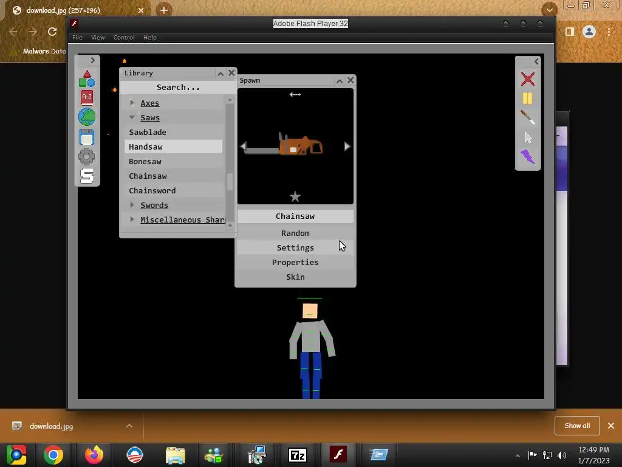
Task: Click the floppy disk save icon
Action: (x=86, y=137)
